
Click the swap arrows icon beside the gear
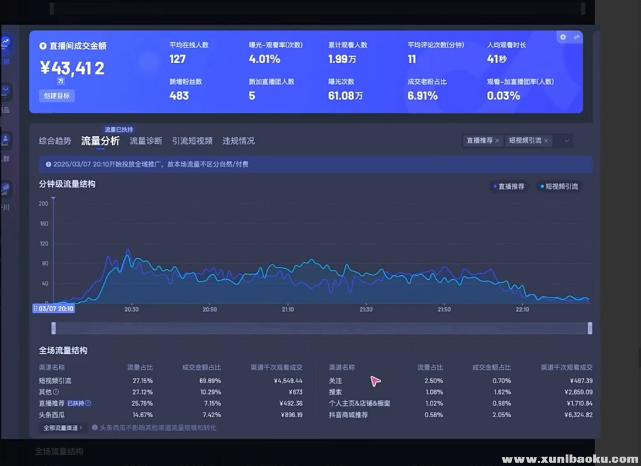577,37
